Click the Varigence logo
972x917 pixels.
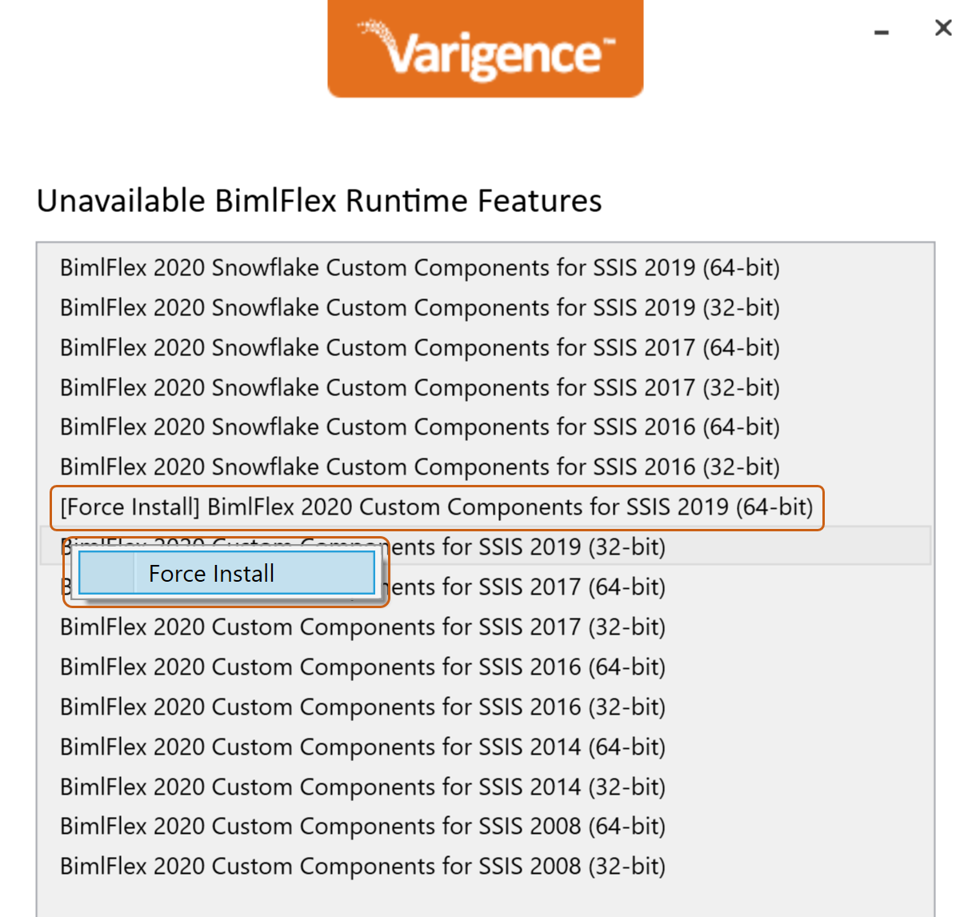[486, 49]
